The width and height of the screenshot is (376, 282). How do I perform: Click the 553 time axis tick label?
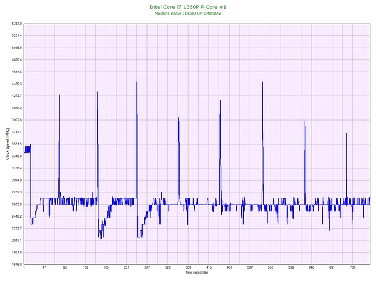coord(270,267)
